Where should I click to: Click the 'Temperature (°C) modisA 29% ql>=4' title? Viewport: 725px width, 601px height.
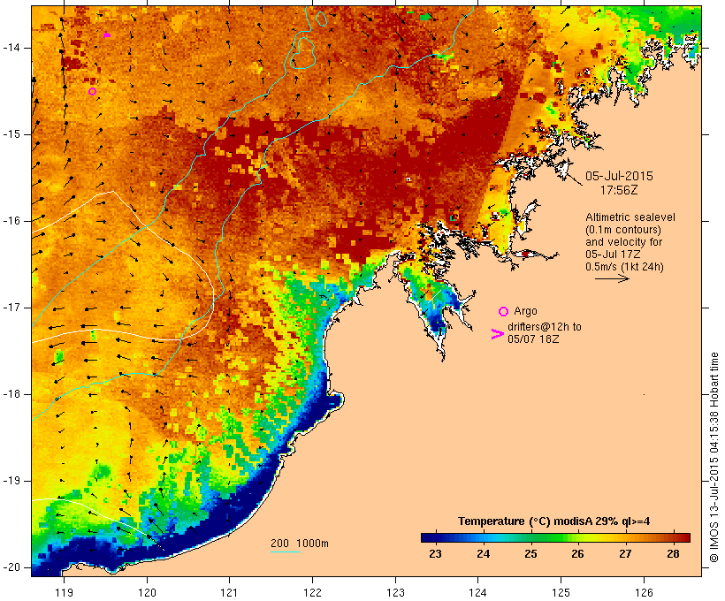click(x=554, y=521)
